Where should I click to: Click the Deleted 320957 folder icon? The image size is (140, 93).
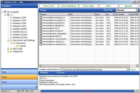point(11,29)
